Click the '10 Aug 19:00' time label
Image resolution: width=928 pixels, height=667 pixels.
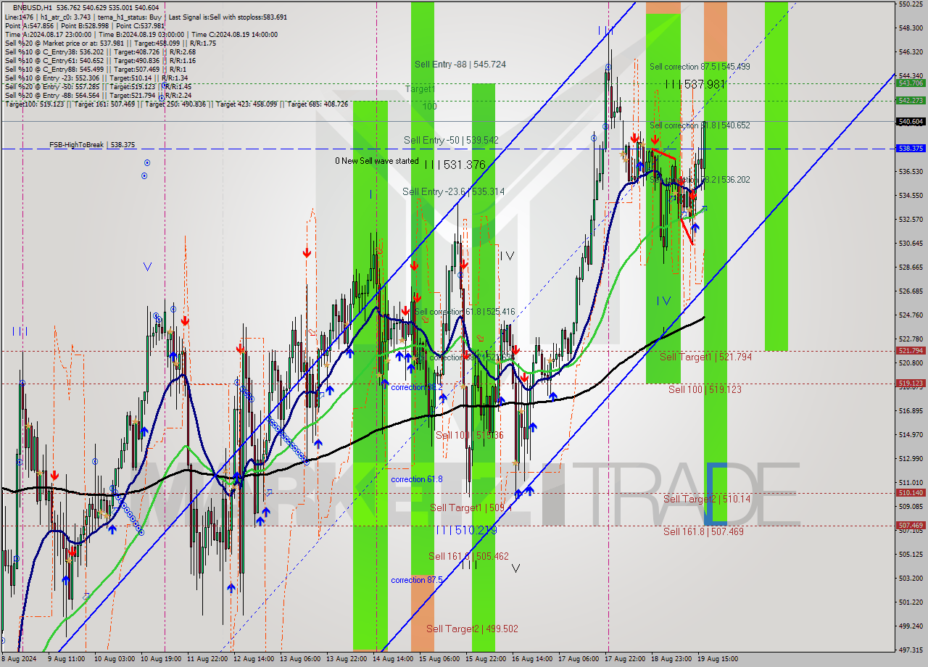tap(159, 659)
